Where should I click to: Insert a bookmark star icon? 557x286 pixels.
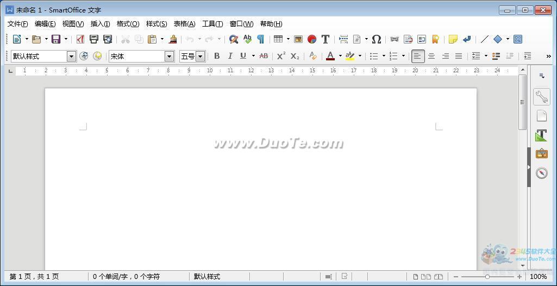(435, 39)
